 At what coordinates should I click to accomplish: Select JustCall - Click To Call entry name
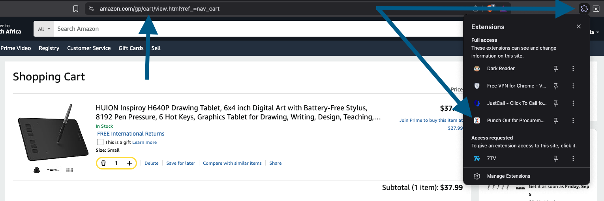(517, 103)
